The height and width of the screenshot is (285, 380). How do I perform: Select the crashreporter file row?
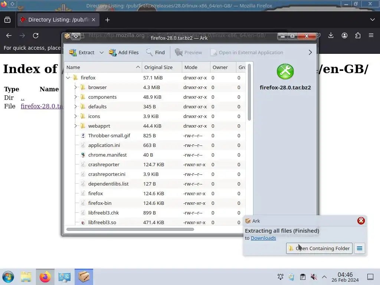point(155,164)
